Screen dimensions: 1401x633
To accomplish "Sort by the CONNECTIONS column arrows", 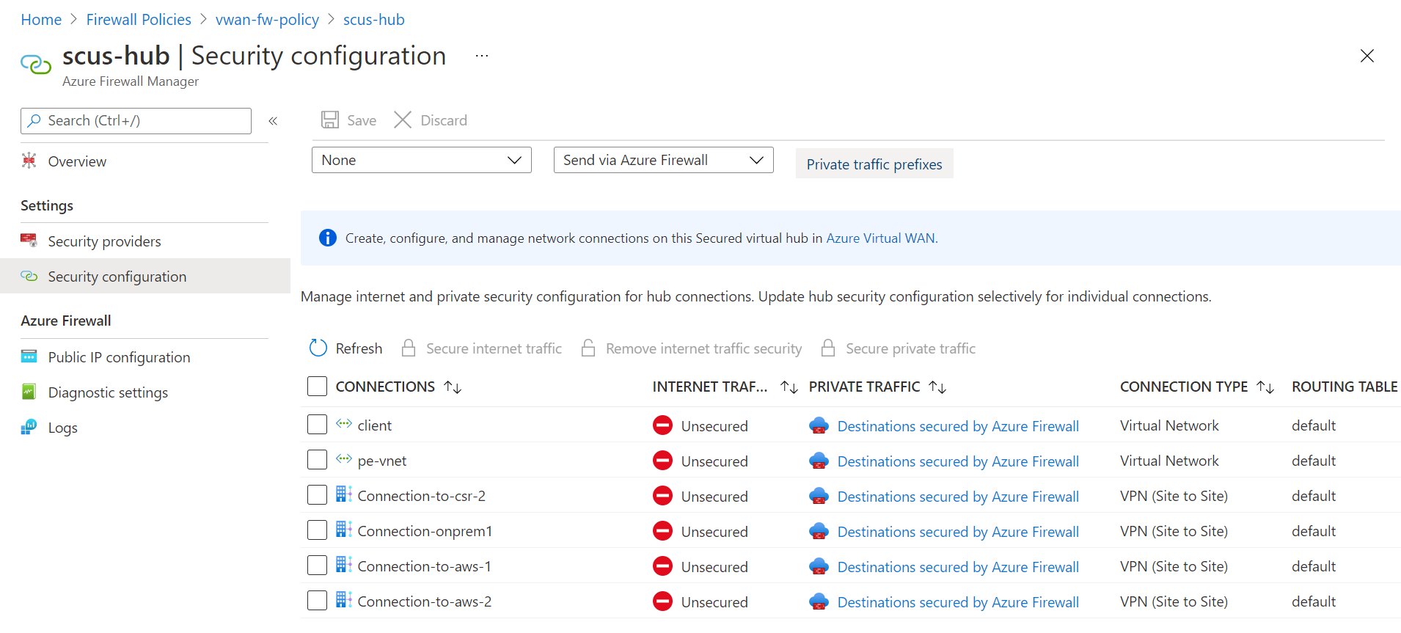I will pyautogui.click(x=453, y=387).
